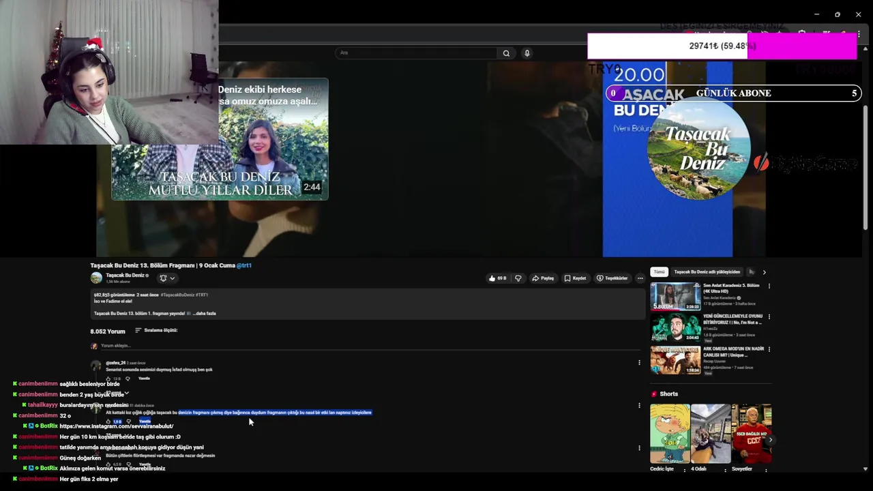This screenshot has height=491, width=873.
Task: Click the video dislike thumbs-down icon
Action: point(518,278)
